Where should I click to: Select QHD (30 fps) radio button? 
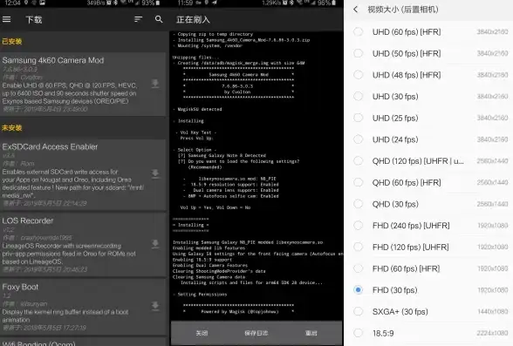click(x=359, y=204)
